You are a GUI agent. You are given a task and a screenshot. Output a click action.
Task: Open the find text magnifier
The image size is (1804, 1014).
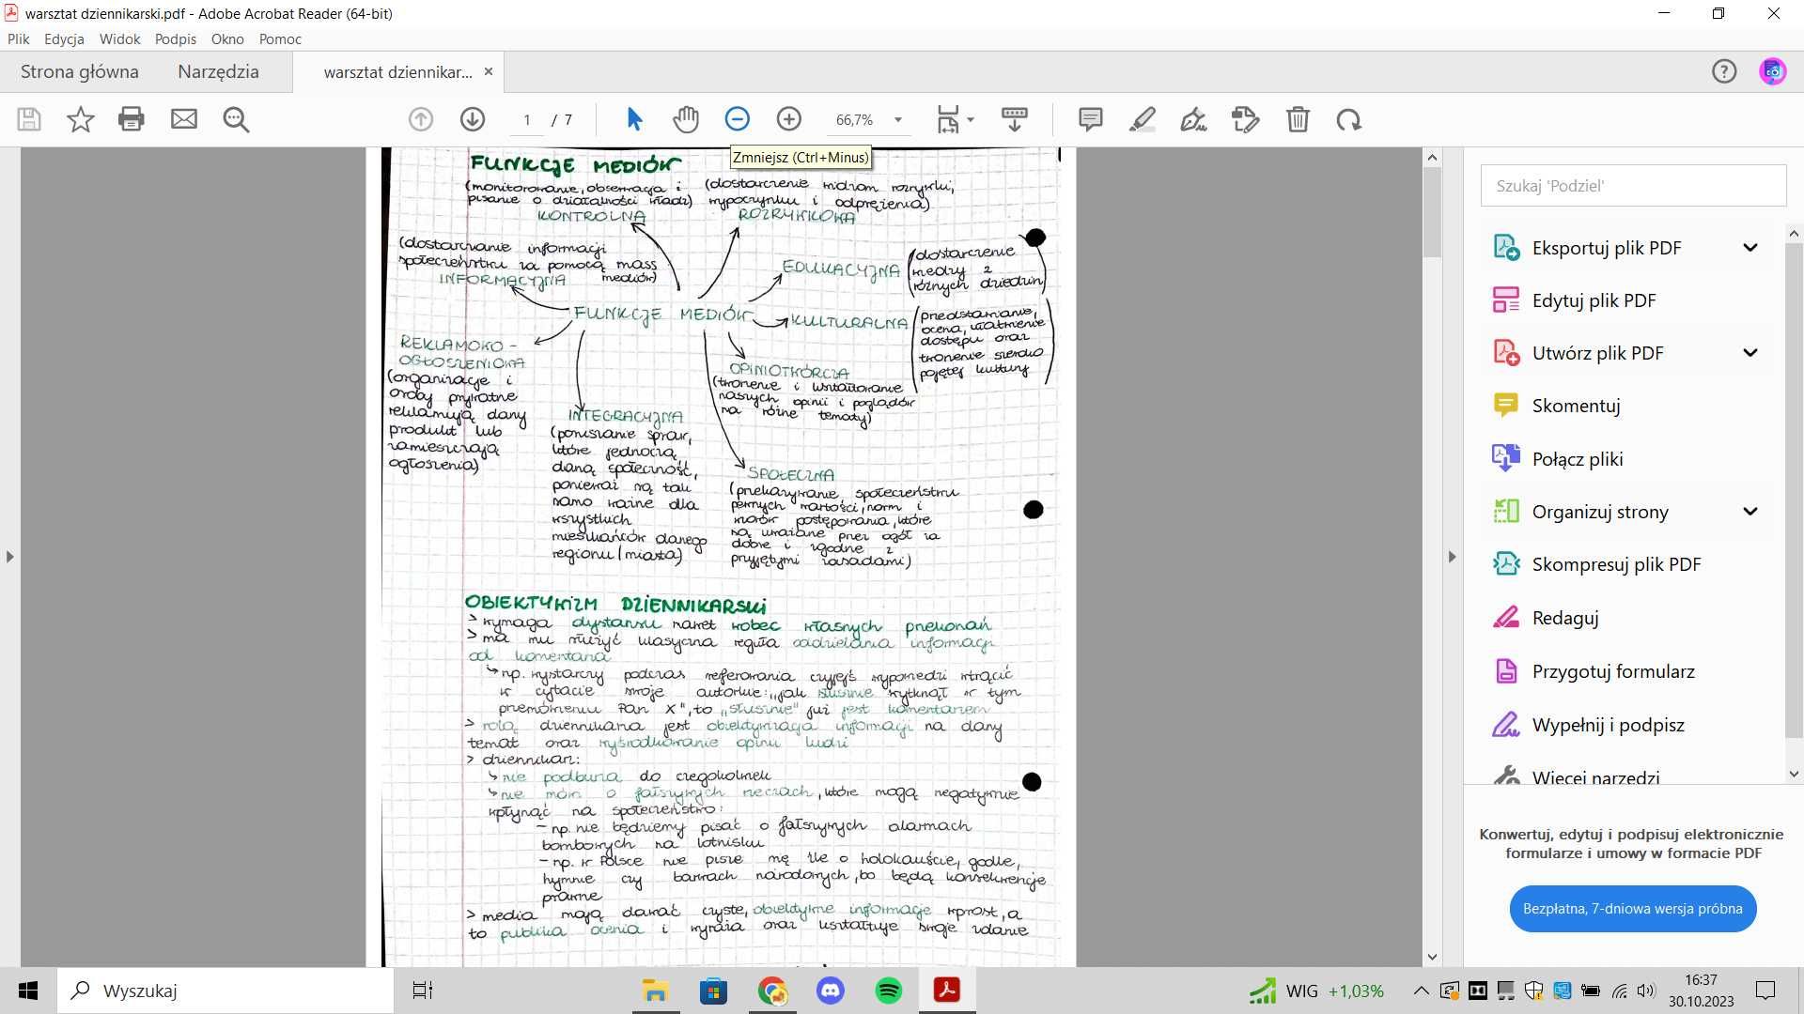pyautogui.click(x=236, y=119)
